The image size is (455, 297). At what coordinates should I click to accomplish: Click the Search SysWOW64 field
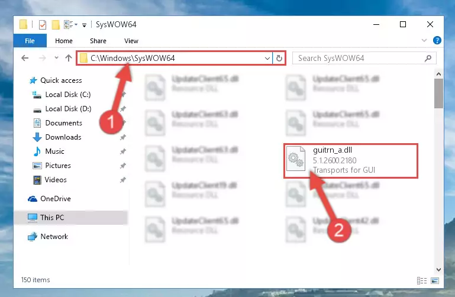(x=364, y=58)
